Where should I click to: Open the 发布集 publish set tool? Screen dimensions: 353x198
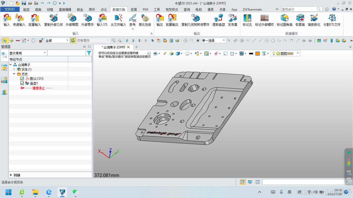(x=232, y=20)
